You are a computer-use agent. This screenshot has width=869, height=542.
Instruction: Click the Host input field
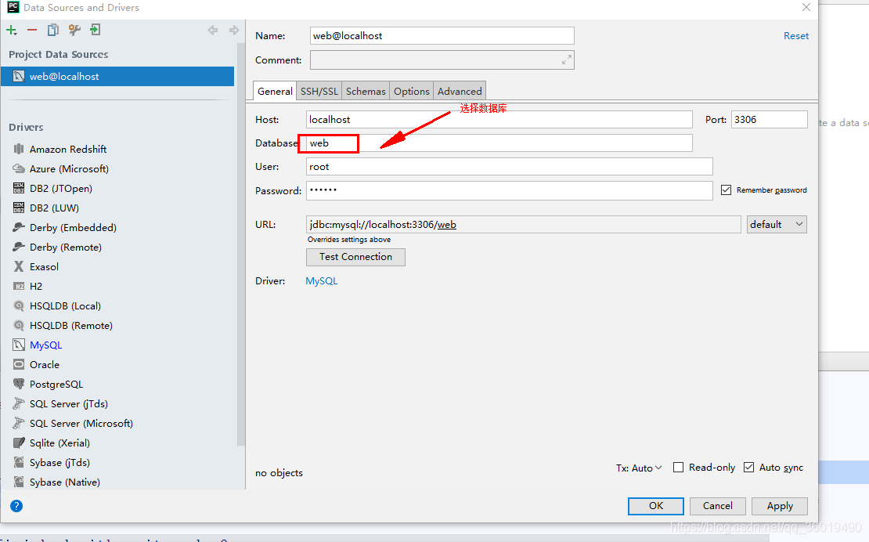(x=499, y=120)
